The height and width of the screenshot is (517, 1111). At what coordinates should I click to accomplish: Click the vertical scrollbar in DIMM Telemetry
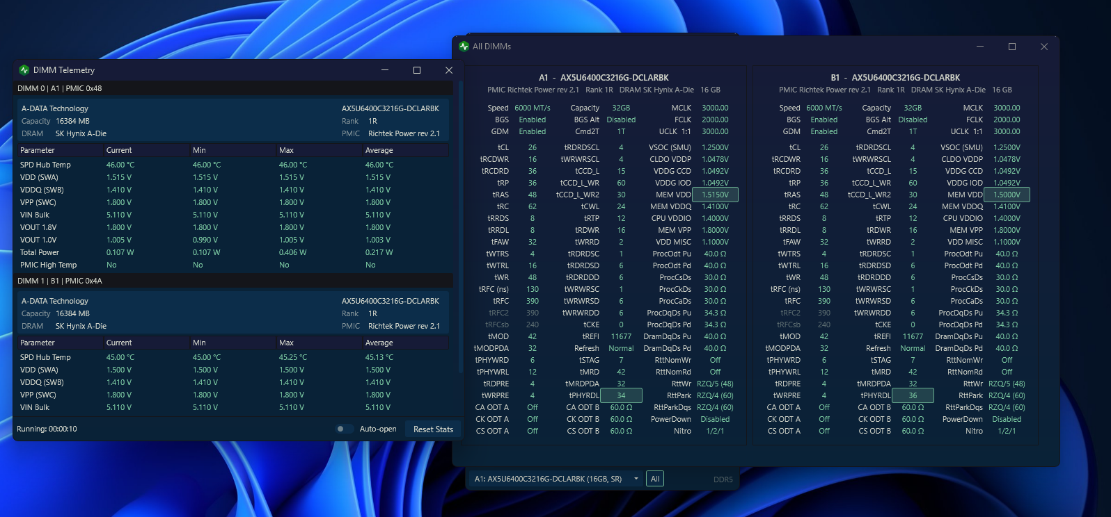tap(460, 229)
